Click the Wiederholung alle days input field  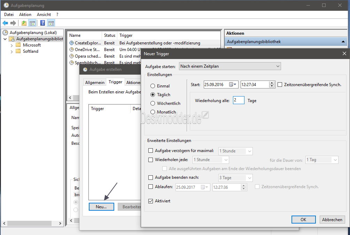[239, 100]
